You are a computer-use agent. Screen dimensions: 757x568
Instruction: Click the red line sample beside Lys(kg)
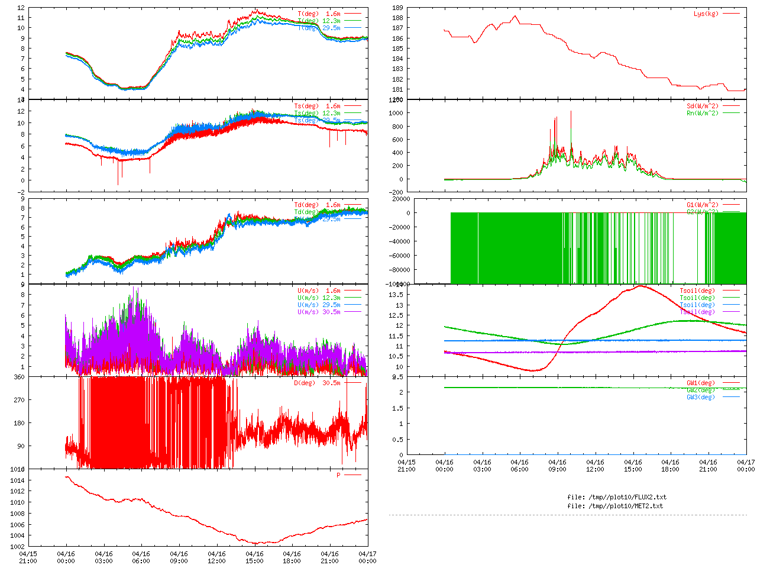coord(731,14)
